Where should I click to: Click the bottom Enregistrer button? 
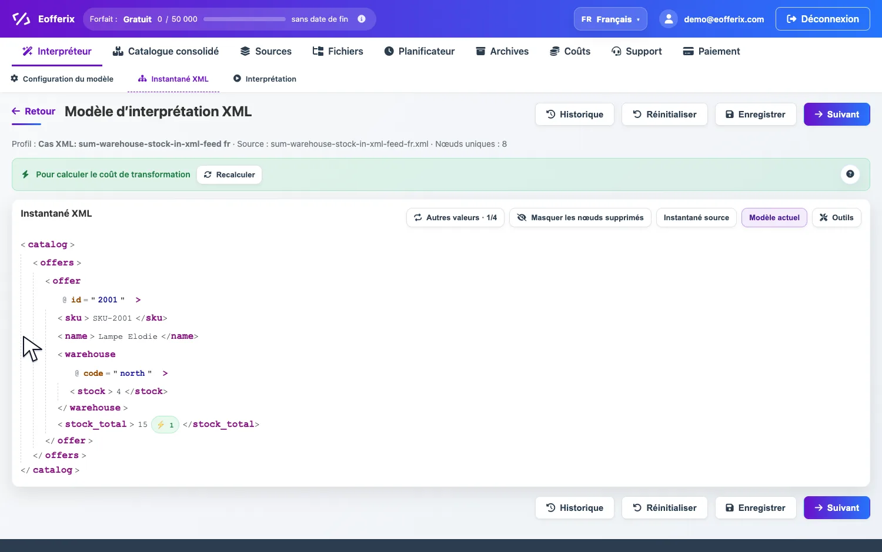pos(756,508)
